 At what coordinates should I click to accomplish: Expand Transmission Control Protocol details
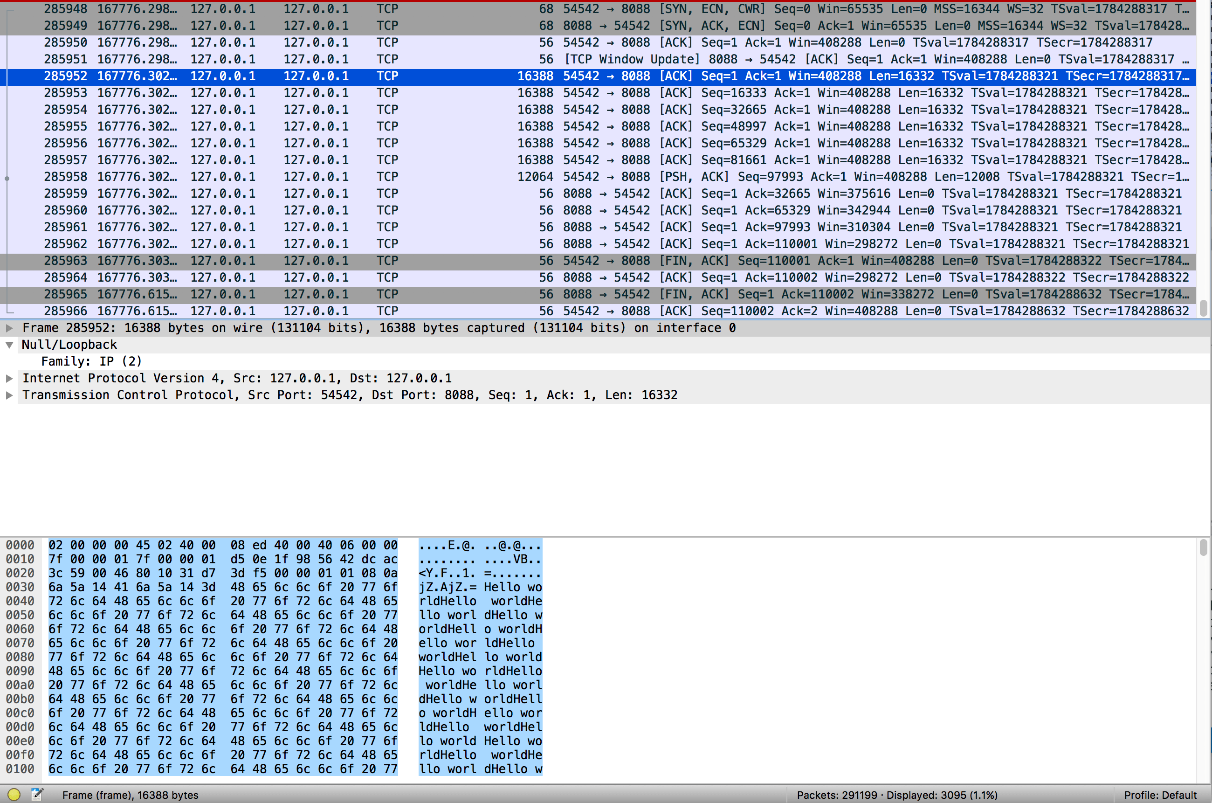tap(9, 395)
